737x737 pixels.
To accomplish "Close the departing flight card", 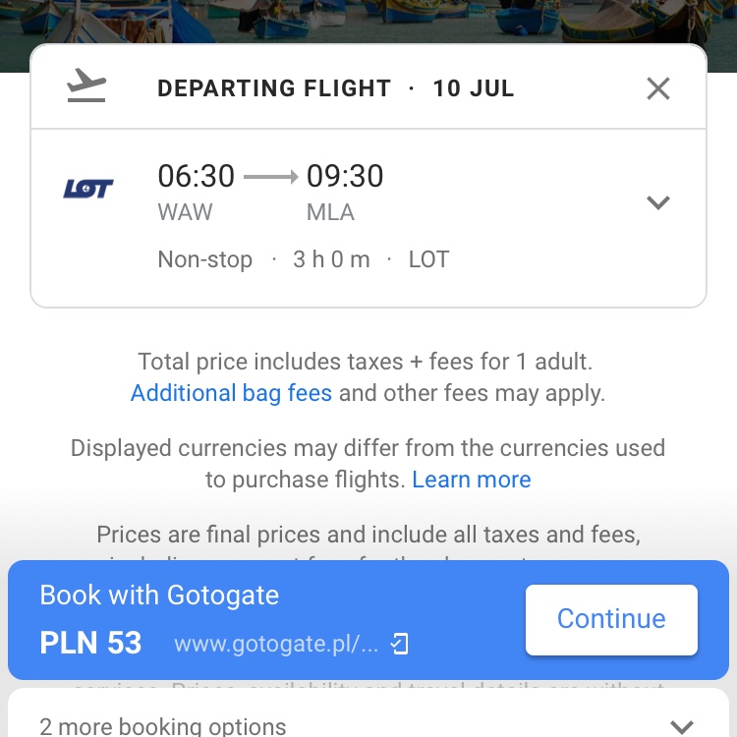I will [x=658, y=88].
